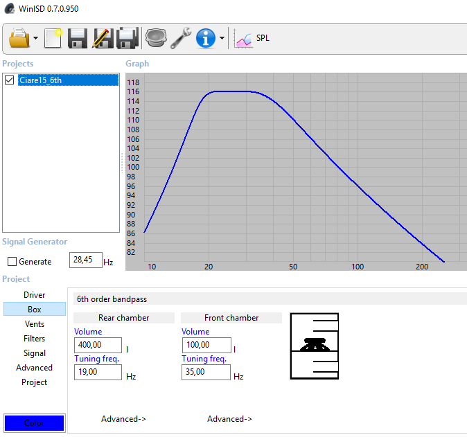Viewport: 467px width, 437px height.
Task: Open the driver editor loudspeaker icon
Action: click(x=155, y=38)
